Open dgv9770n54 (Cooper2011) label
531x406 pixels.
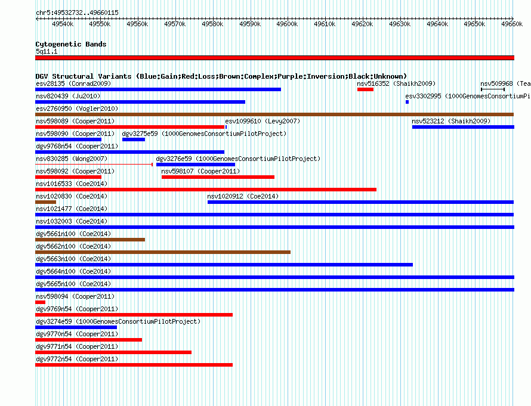[x=77, y=334]
